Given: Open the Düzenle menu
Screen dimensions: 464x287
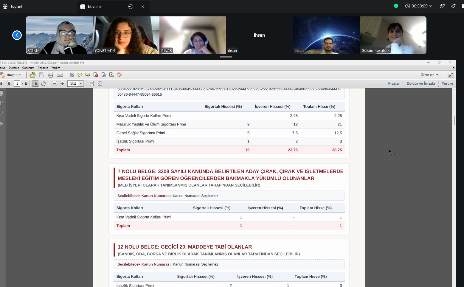Looking at the screenshot, I should pos(14,68).
